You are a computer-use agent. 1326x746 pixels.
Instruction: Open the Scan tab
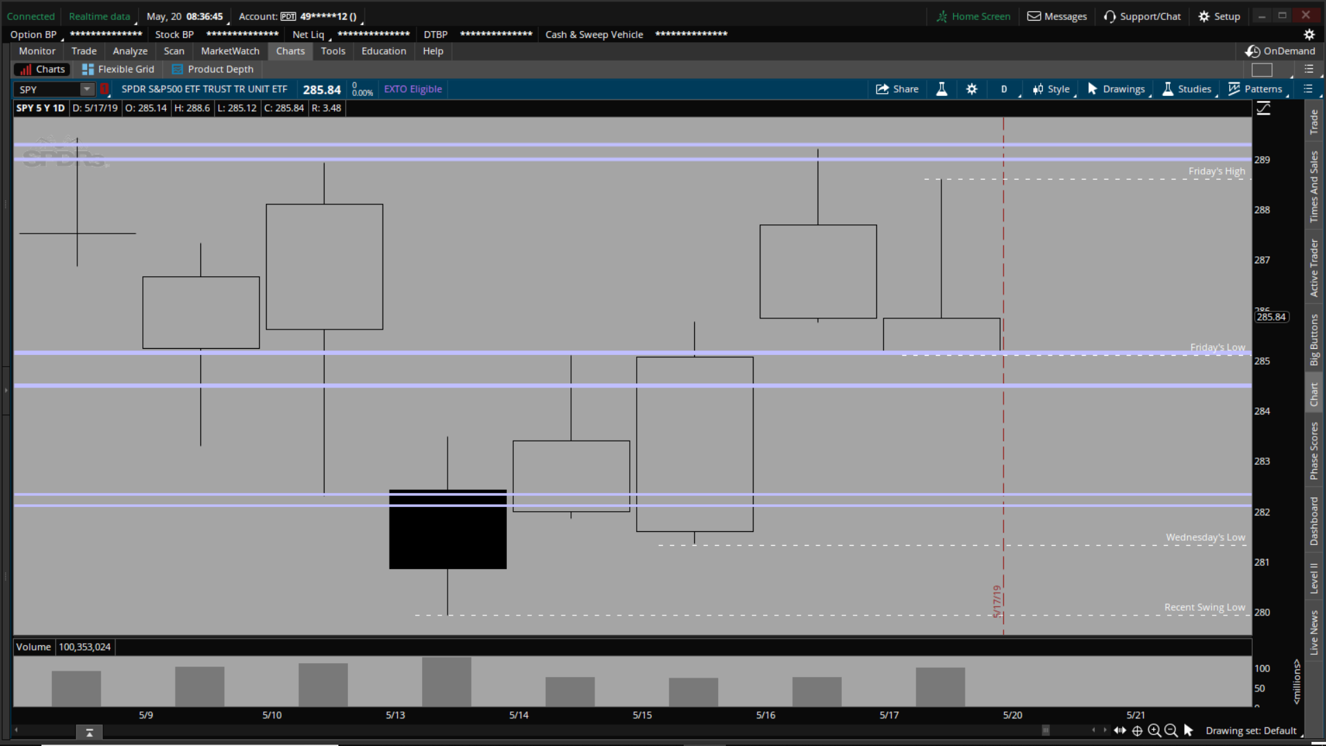[x=174, y=51]
